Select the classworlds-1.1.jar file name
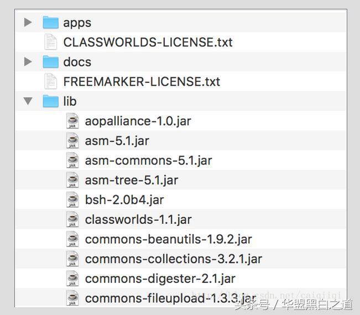 coord(138,220)
